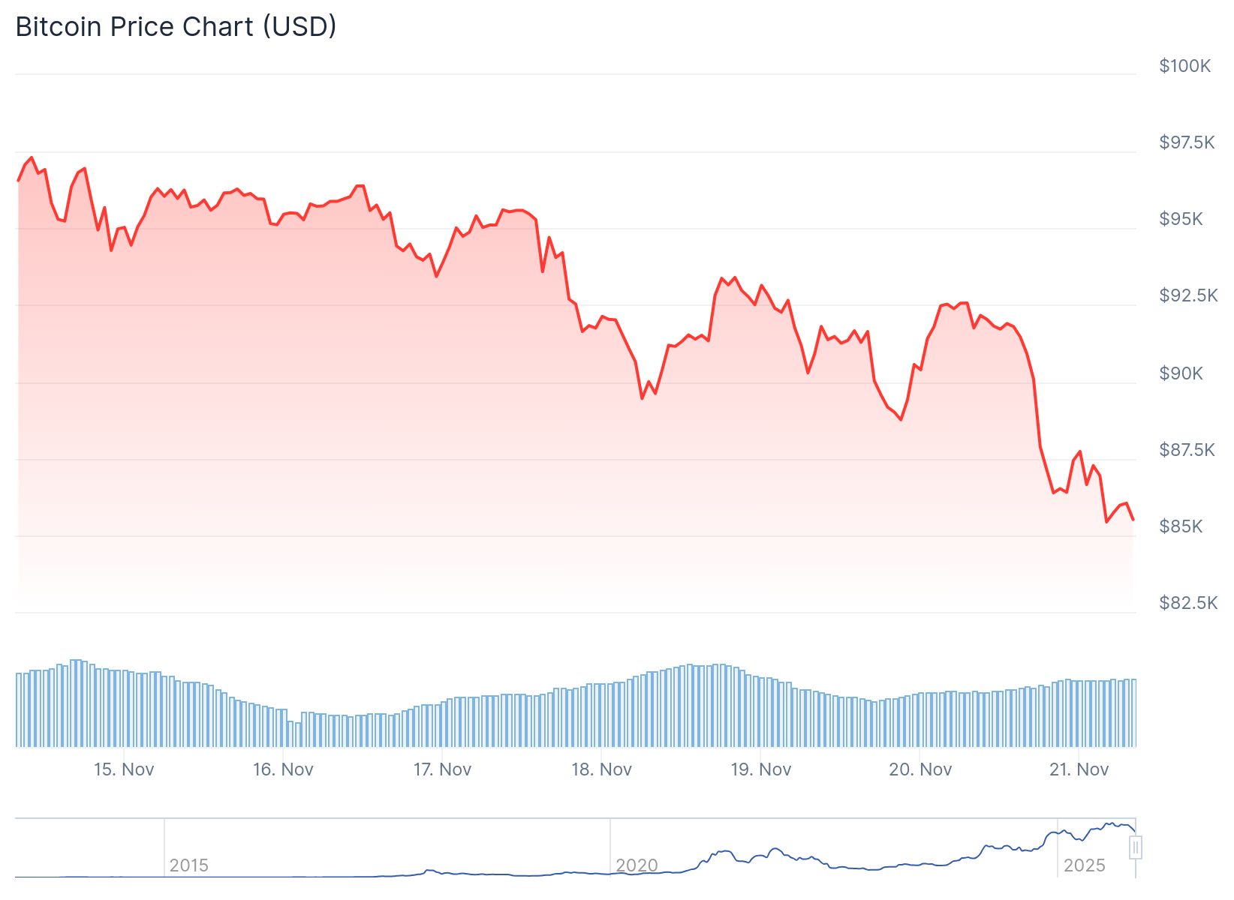Click the navigator range handle icon
Image resolution: width=1234 pixels, height=900 pixels.
click(1136, 847)
